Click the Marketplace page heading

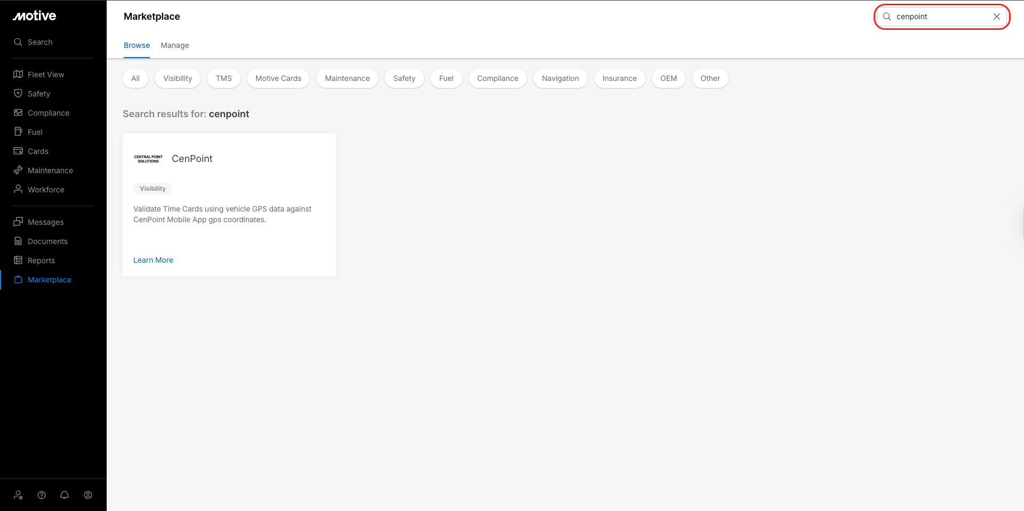coord(152,17)
